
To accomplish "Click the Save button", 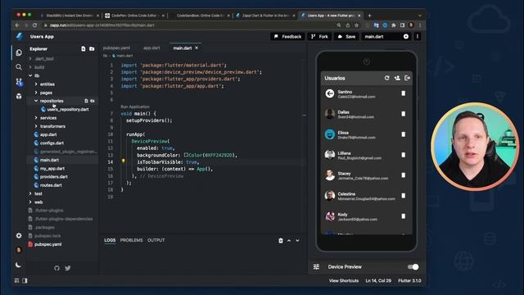I will point(346,36).
